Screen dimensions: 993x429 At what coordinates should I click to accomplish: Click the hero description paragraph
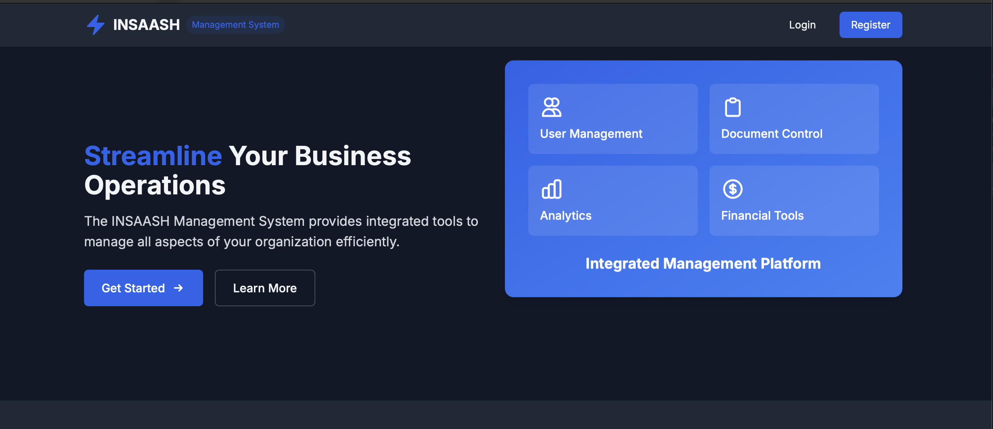click(x=281, y=231)
